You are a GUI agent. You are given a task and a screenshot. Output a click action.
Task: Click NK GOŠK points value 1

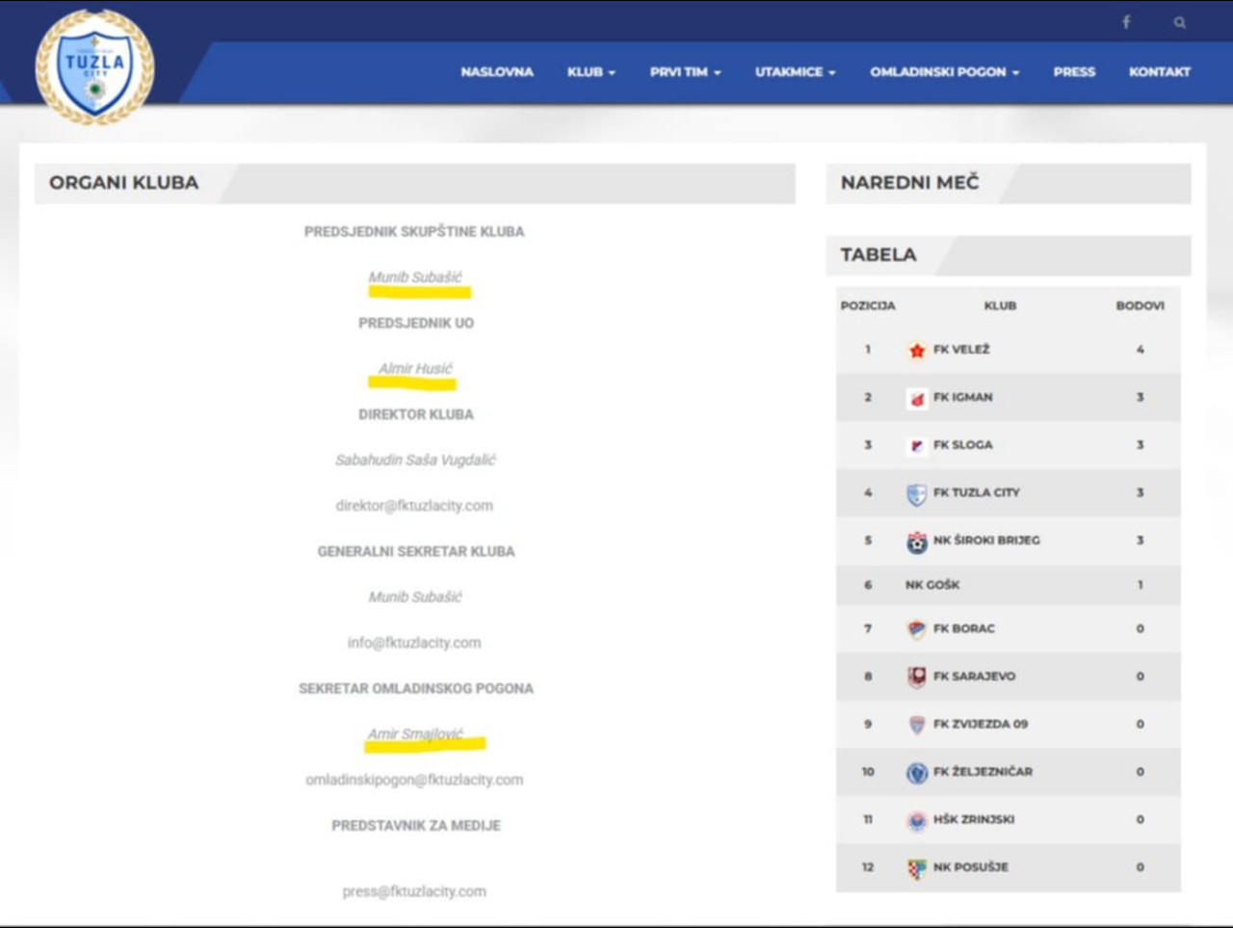tap(1140, 585)
